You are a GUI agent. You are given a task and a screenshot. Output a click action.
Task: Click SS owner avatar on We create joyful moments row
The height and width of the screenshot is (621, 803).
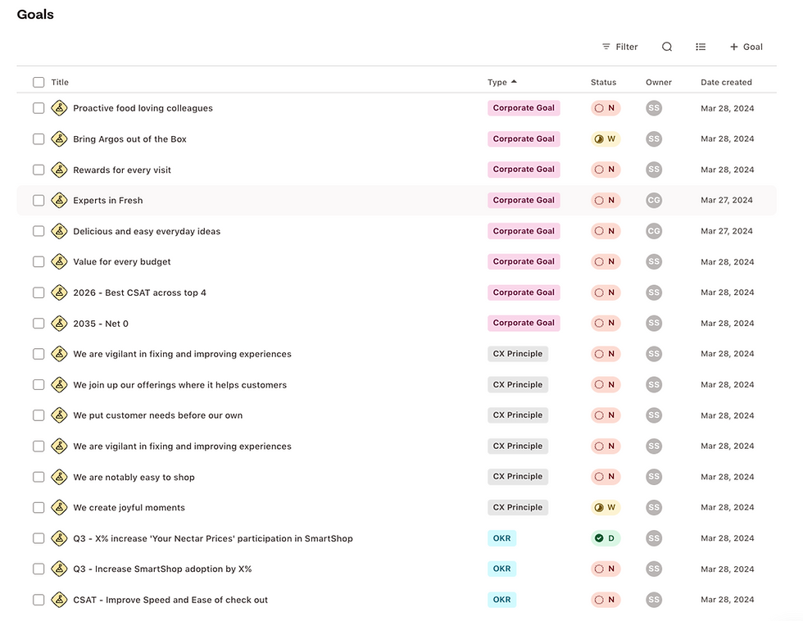(x=654, y=507)
